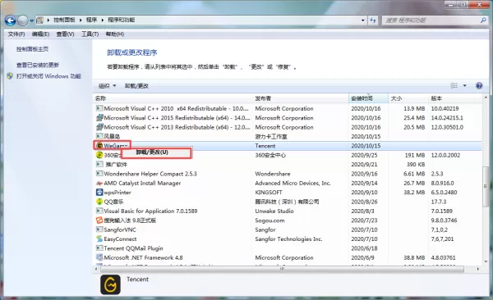Click Microsoft .NET Framework 4.8 icon
Image resolution: width=493 pixels, height=300 pixels.
(x=99, y=257)
